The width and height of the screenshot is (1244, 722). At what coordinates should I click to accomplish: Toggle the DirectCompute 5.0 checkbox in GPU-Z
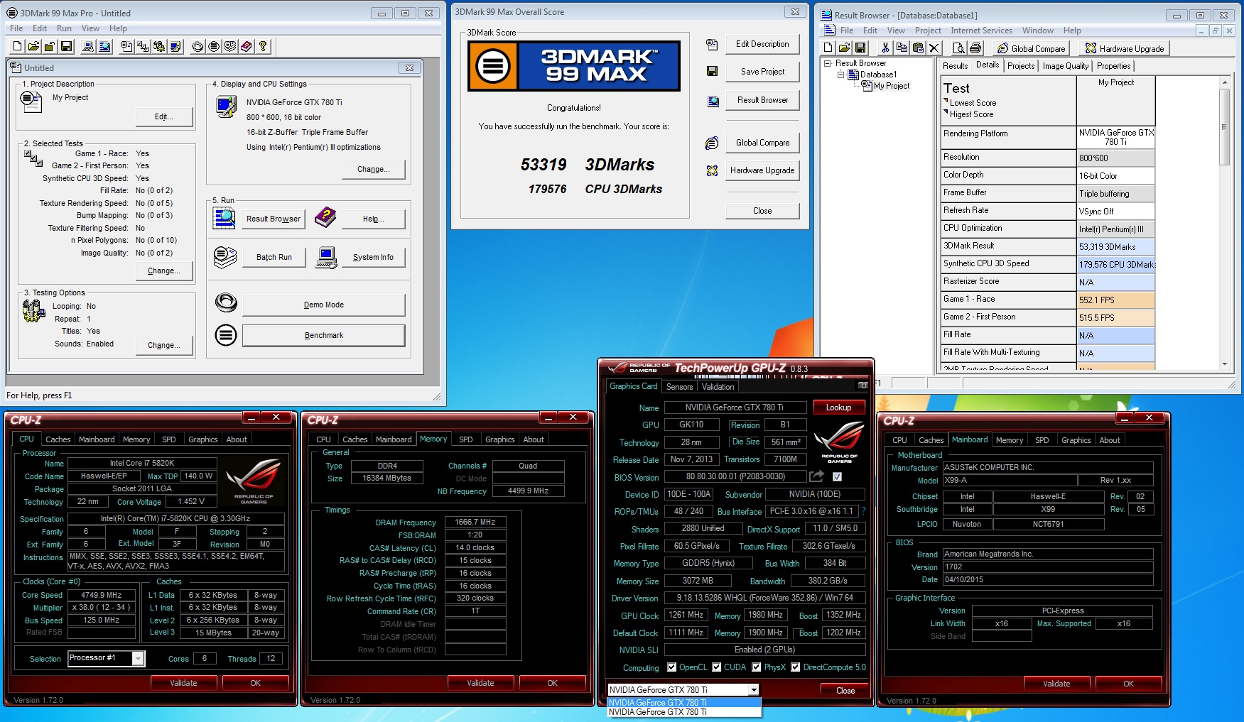click(x=796, y=667)
